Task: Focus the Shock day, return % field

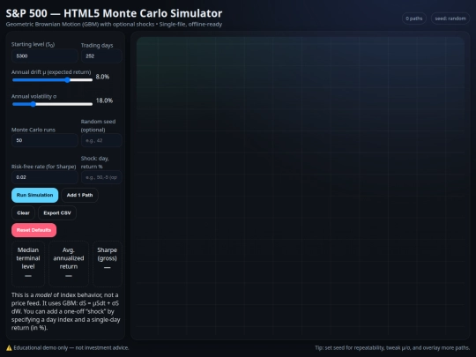Action: [x=101, y=177]
